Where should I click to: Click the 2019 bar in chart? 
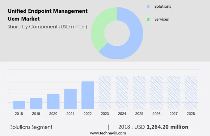tap(36, 103)
